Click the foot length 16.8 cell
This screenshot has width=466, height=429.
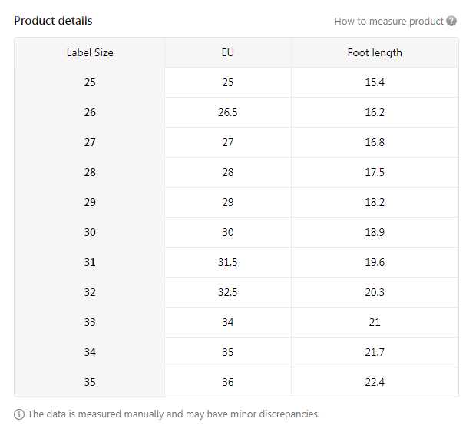tap(375, 142)
